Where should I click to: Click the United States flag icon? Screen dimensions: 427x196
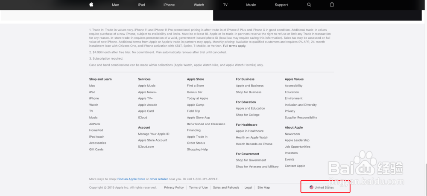pos(311,187)
